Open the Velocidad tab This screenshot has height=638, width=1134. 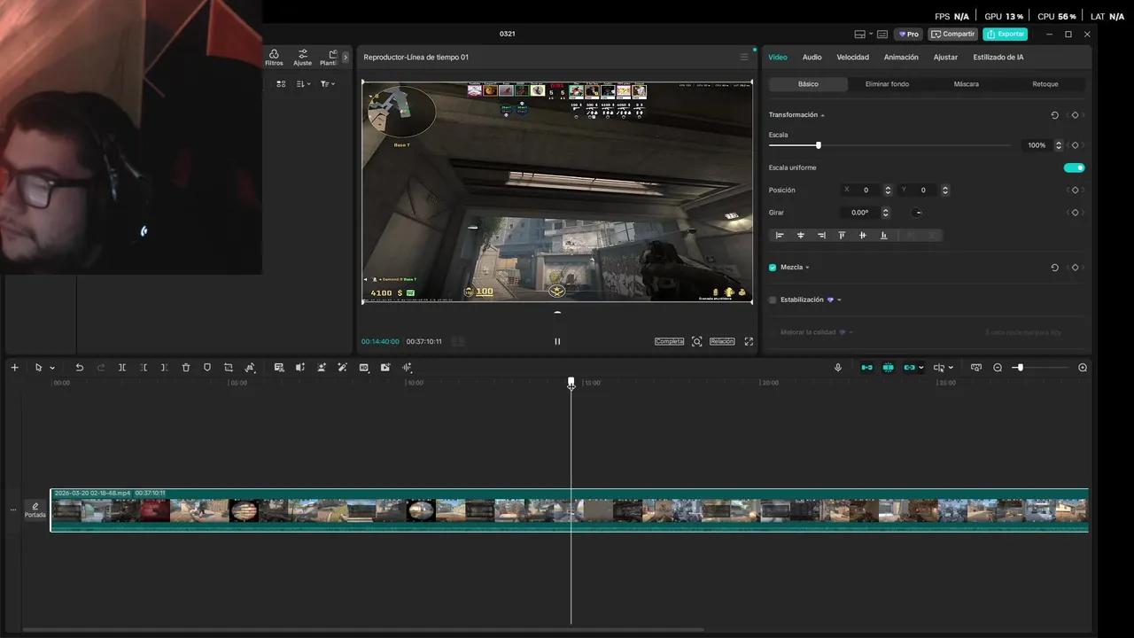(853, 58)
